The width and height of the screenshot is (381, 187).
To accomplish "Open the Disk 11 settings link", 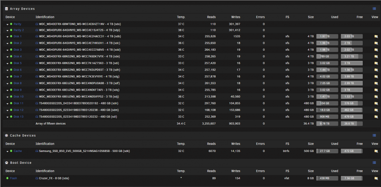I will (18, 103).
